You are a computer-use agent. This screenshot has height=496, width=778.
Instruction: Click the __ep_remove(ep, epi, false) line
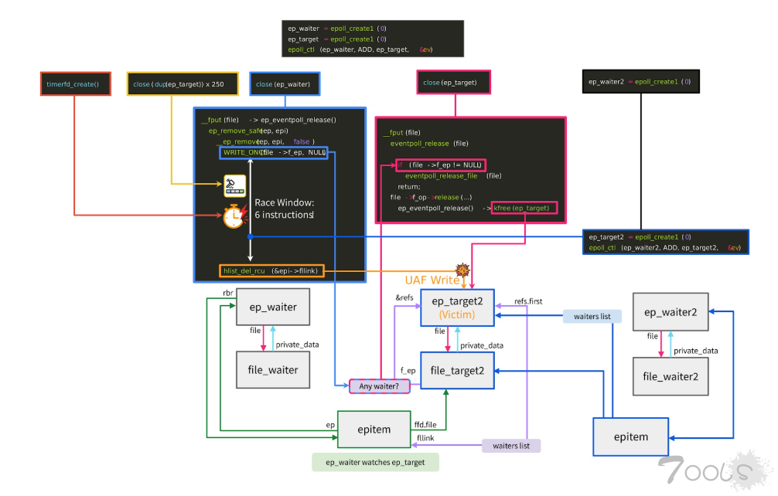tap(268, 141)
